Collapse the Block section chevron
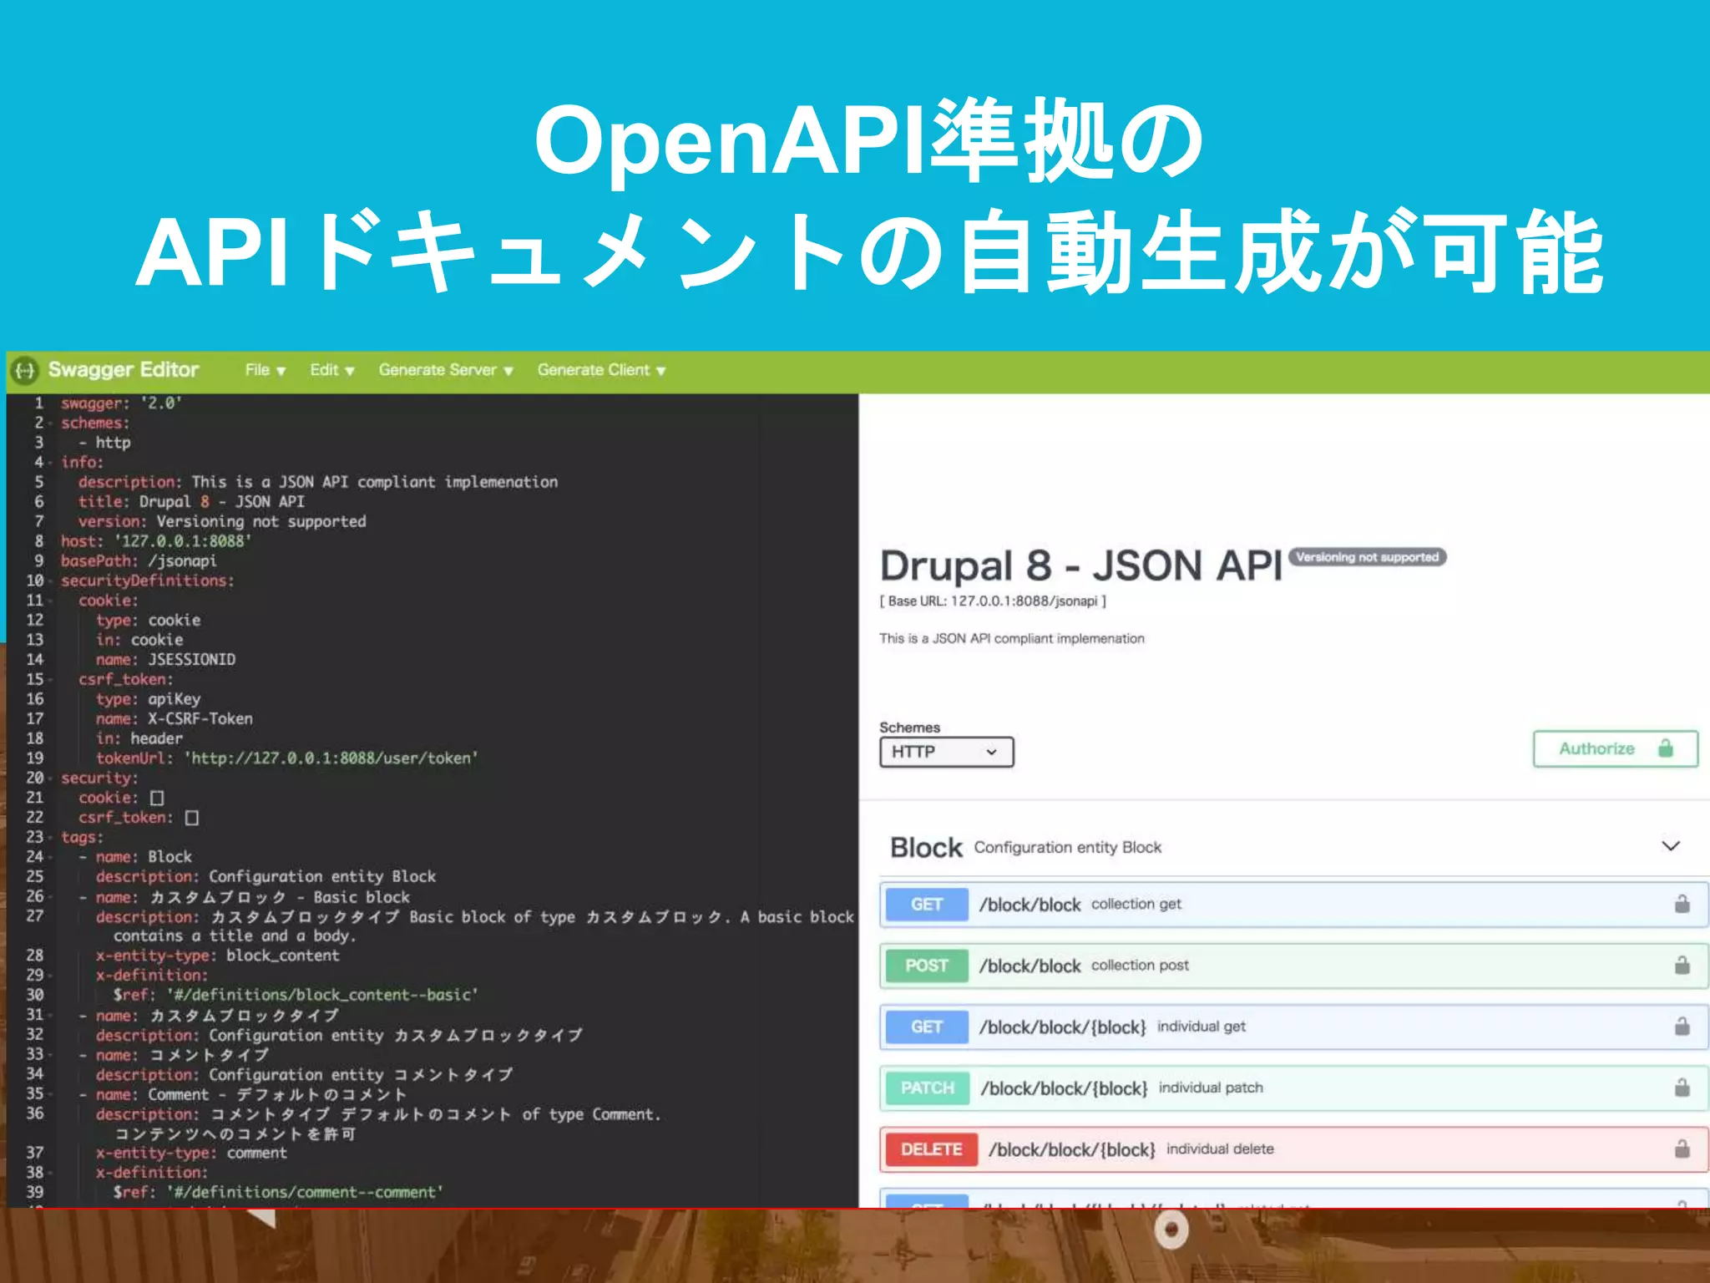Screen dimensions: 1710x1283 1671,846
